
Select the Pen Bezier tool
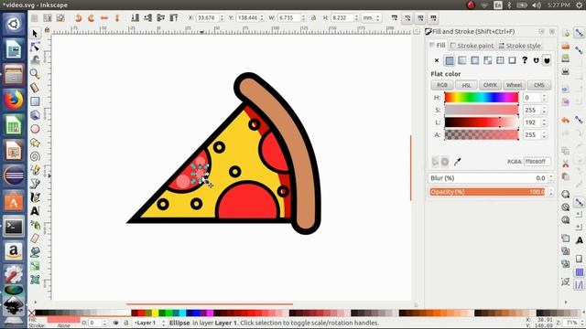pyautogui.click(x=35, y=184)
